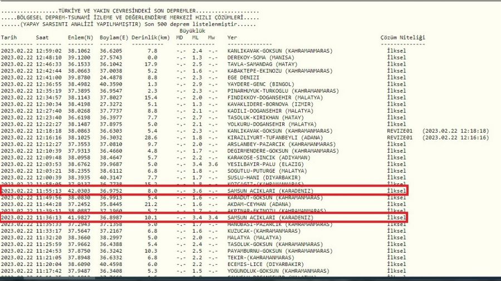Viewport: 501px width, 281px height.
Task: Select longitude "36.8987" in the 11:36:13 row
Action: [111, 218]
